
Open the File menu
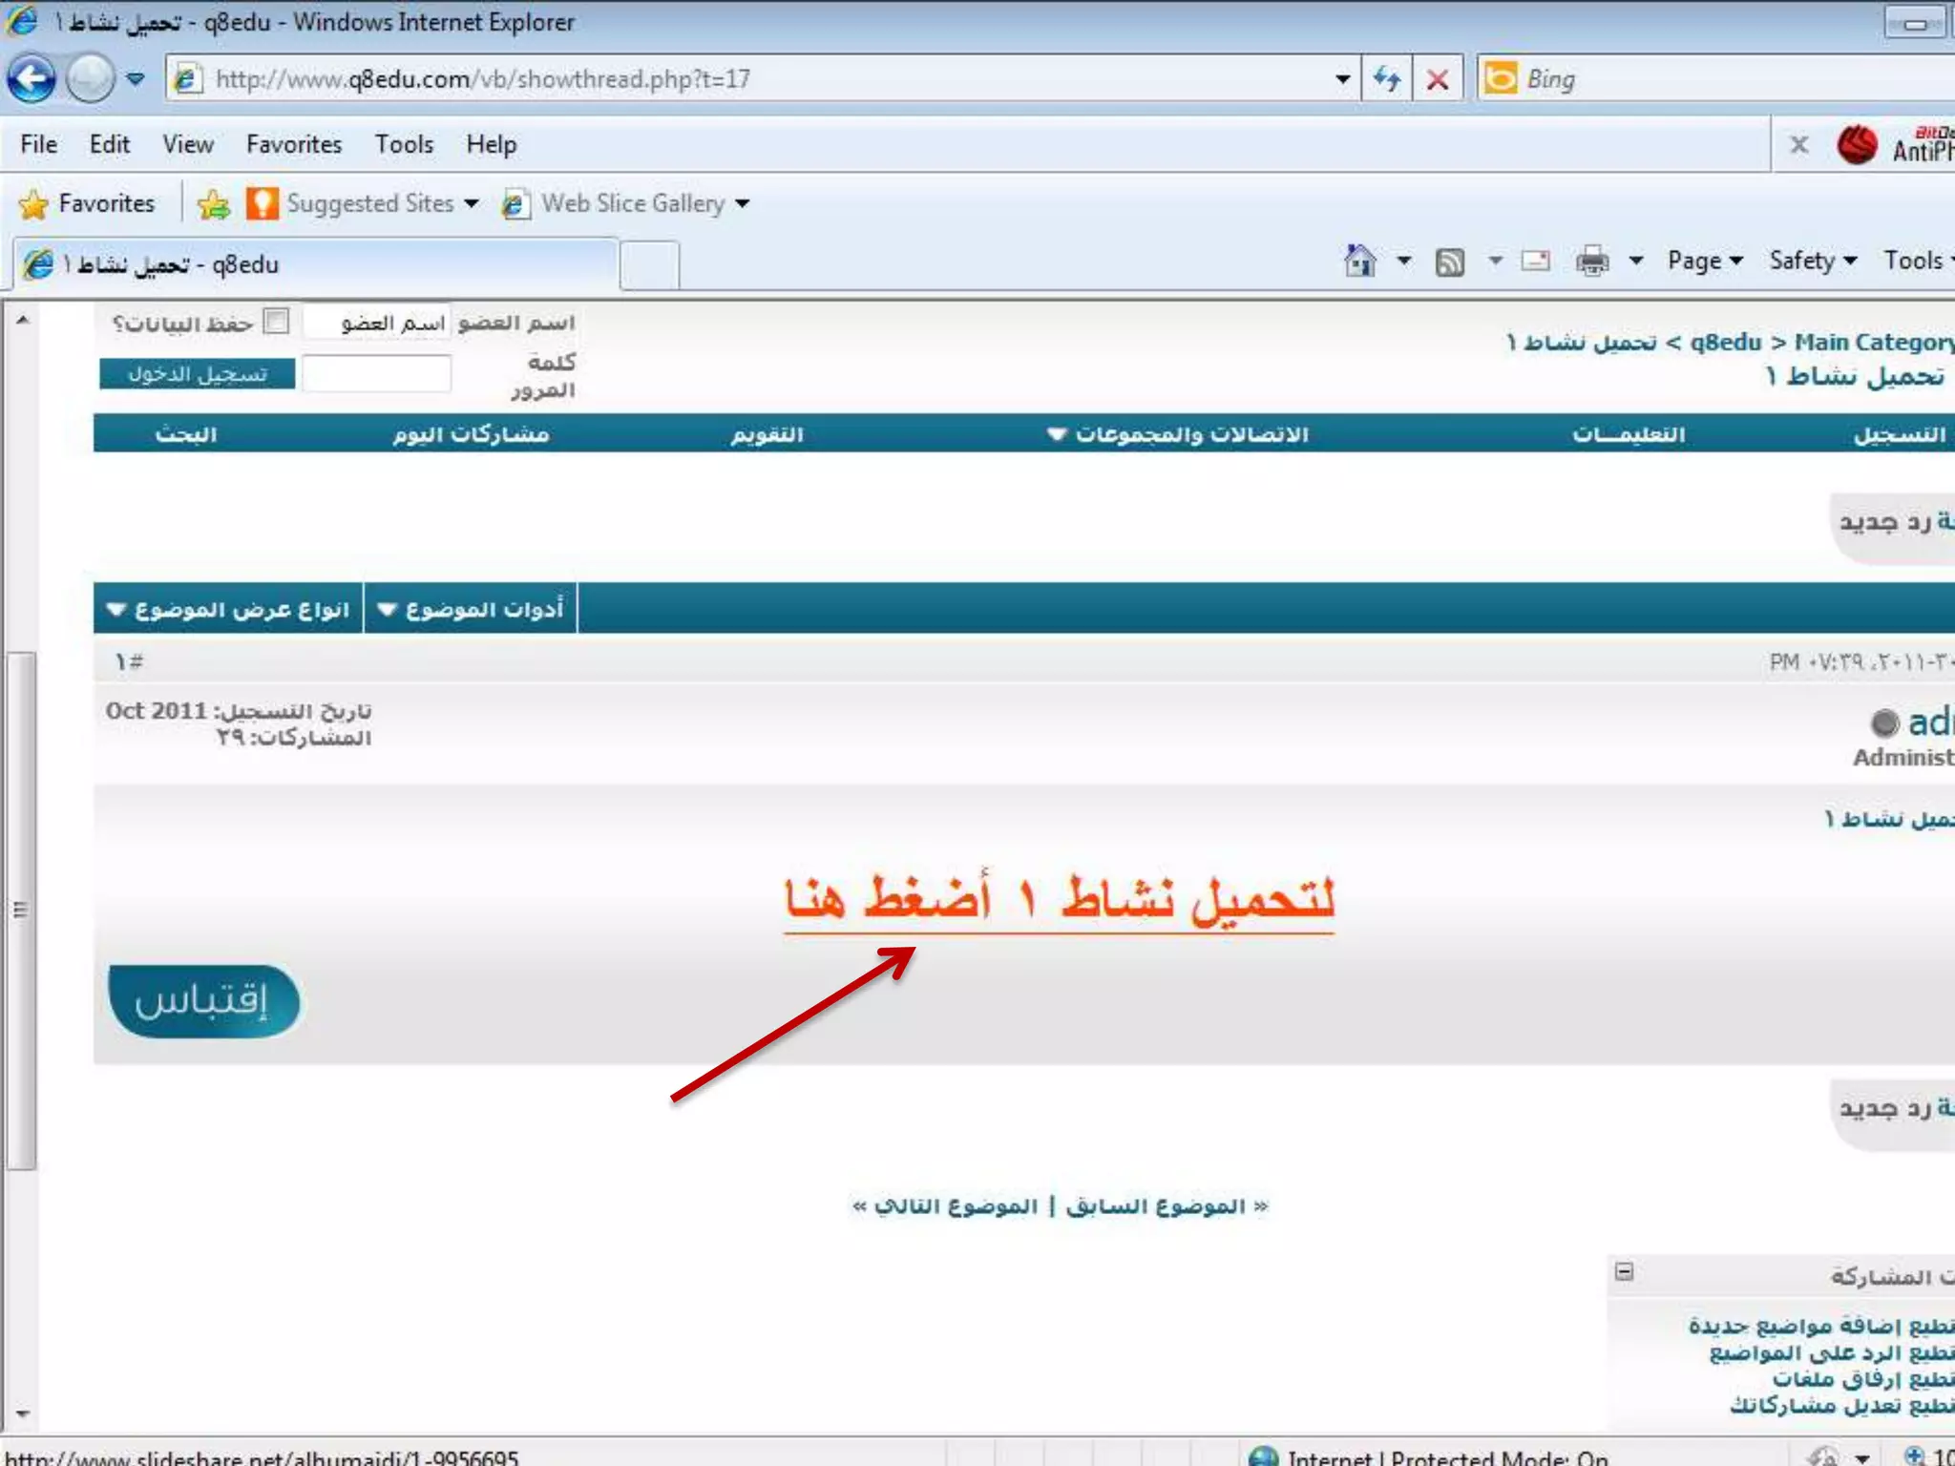click(x=38, y=144)
